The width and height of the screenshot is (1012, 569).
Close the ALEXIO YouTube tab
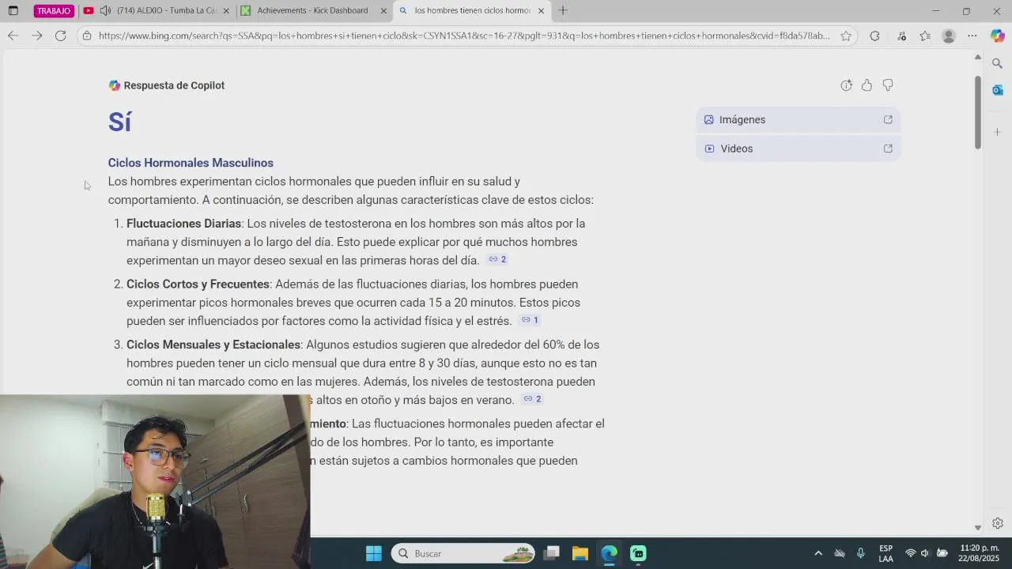(x=227, y=11)
